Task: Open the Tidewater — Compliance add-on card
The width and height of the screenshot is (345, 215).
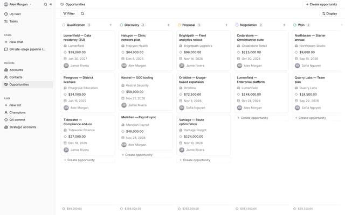Action: 88,135
